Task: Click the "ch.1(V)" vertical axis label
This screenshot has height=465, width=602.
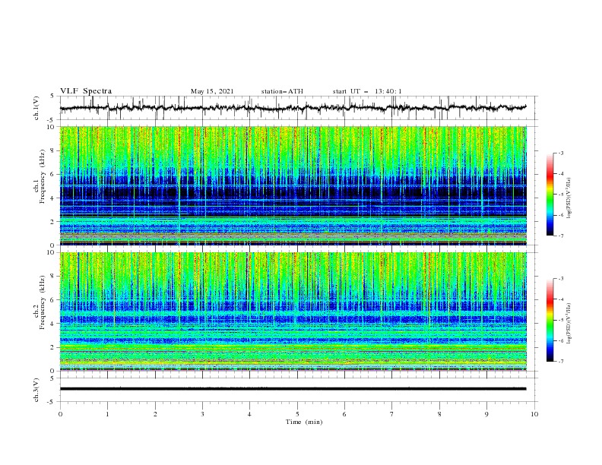Action: tap(36, 108)
